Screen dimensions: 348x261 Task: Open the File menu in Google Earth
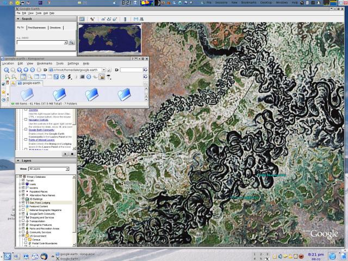click(18, 13)
